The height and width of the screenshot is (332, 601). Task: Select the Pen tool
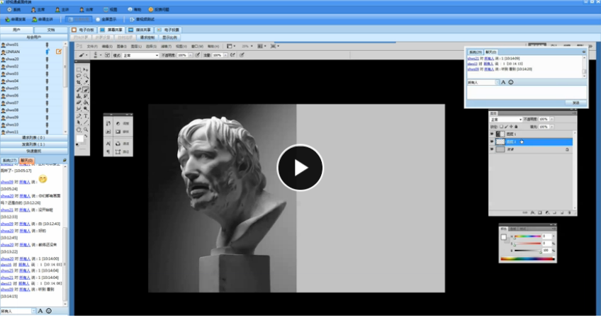point(78,115)
